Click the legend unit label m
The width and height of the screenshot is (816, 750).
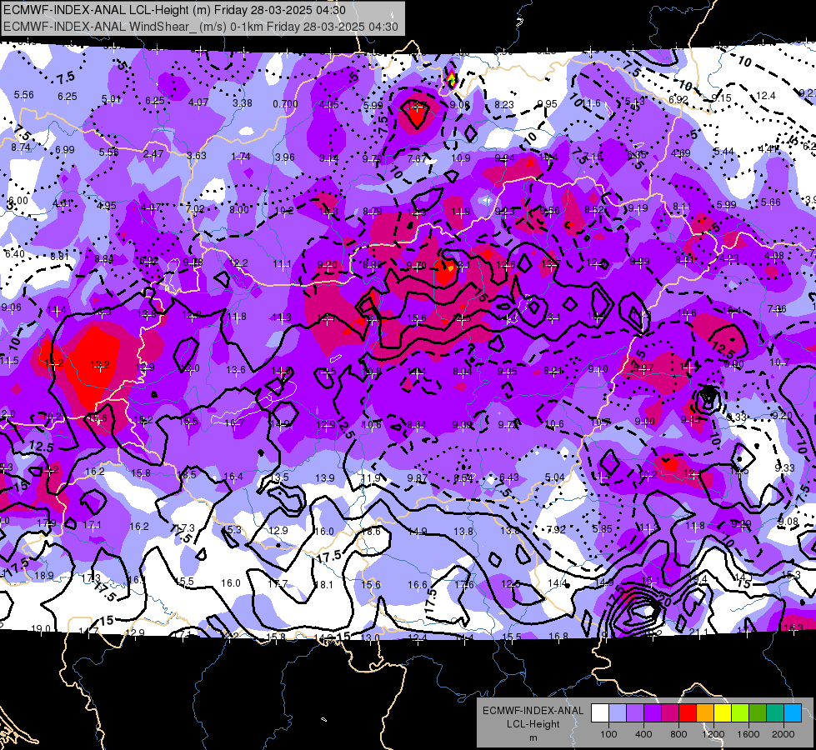pos(533,737)
